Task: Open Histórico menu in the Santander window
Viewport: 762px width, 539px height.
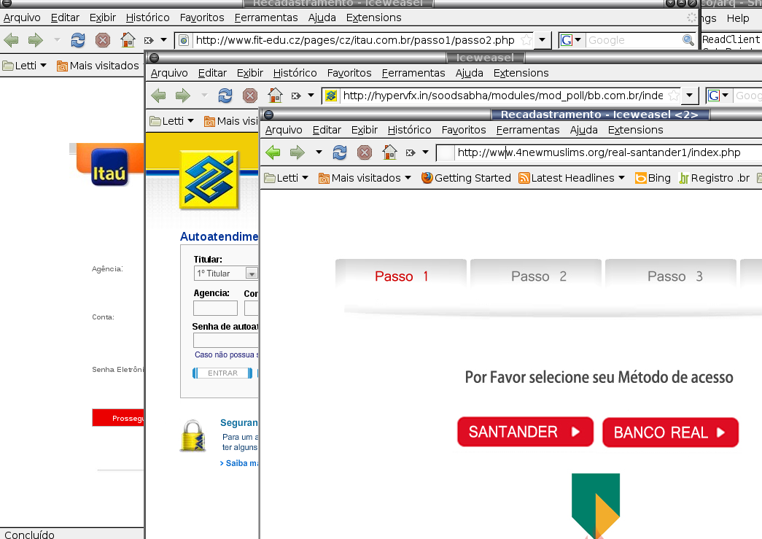Action: [410, 131]
